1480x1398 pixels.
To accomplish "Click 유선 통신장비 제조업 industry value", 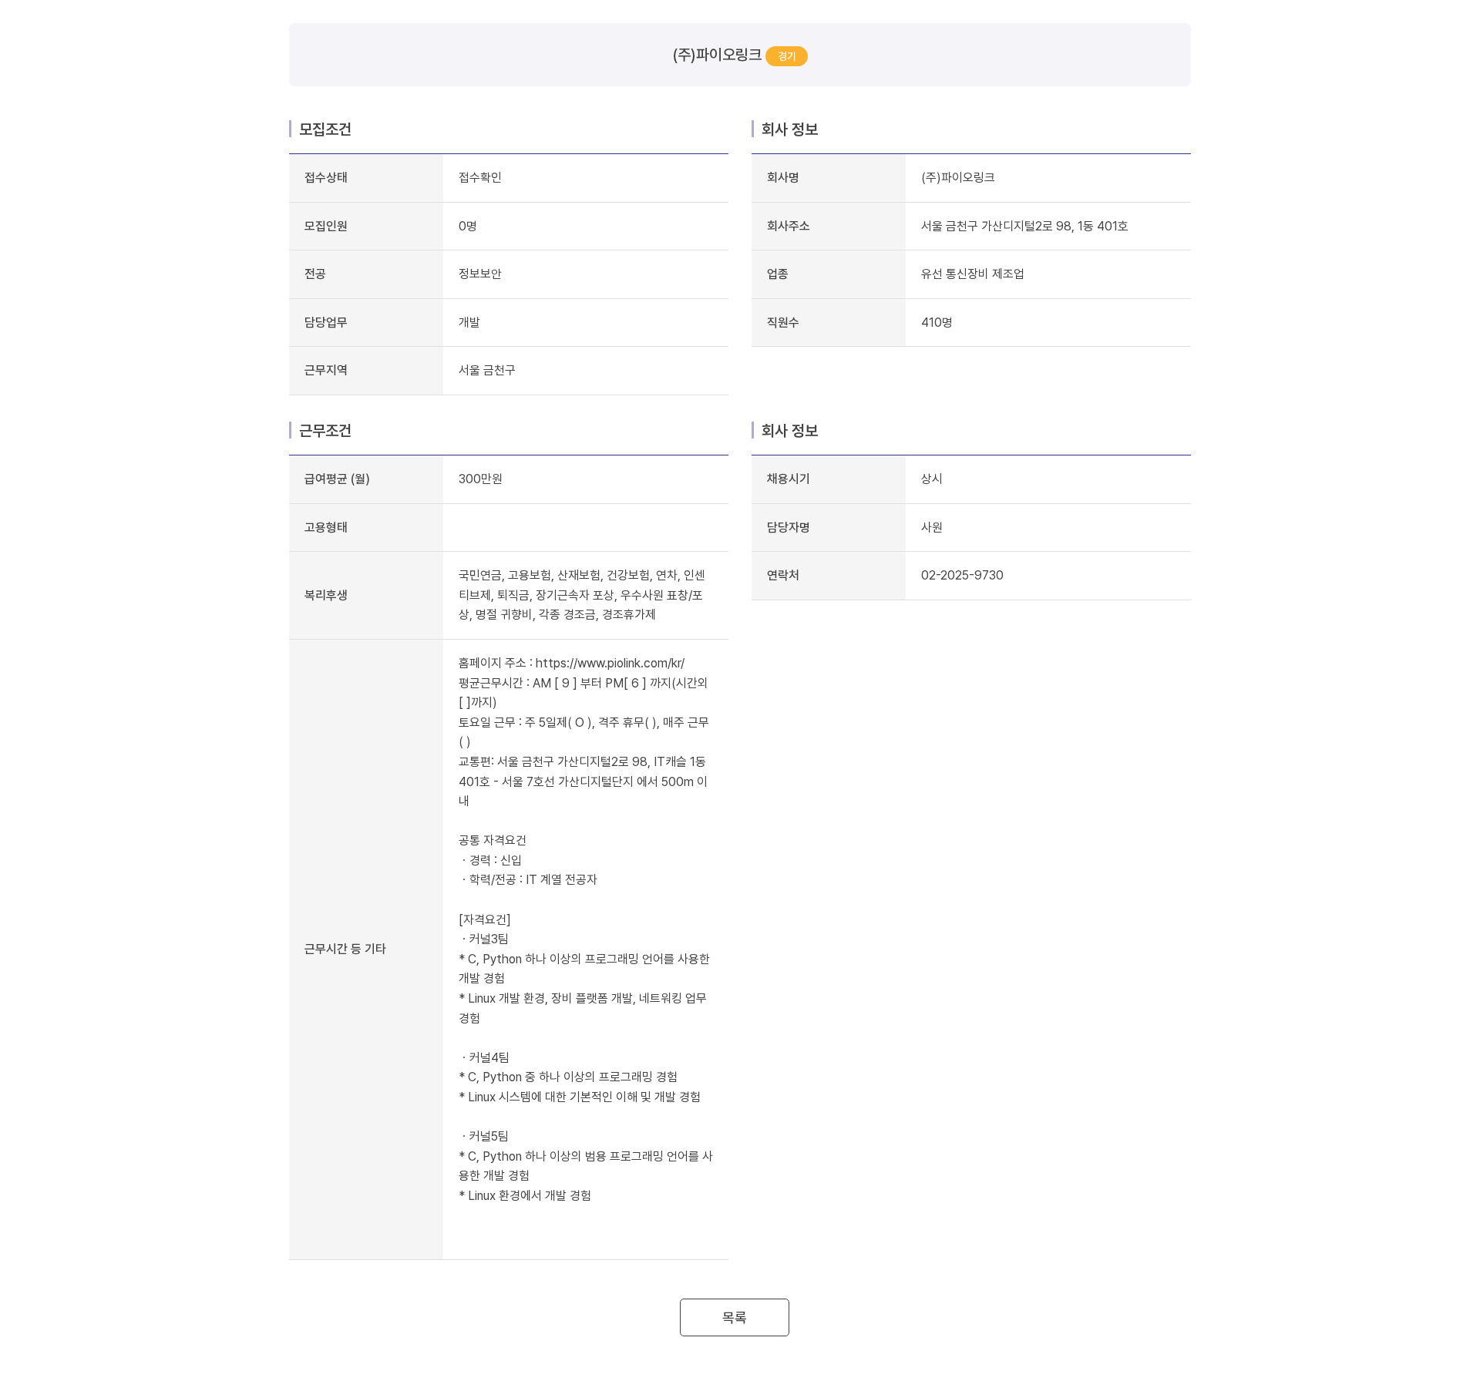I will [973, 274].
